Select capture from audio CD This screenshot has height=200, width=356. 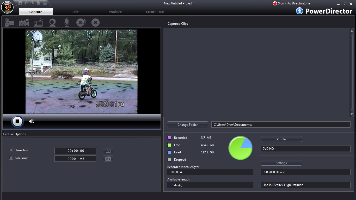pos(81,23)
